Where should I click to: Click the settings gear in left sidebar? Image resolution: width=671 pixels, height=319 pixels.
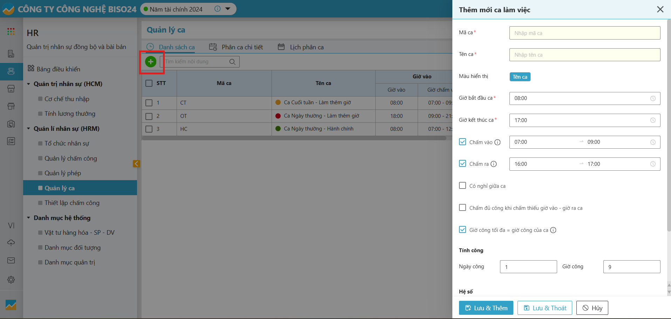[x=11, y=280]
